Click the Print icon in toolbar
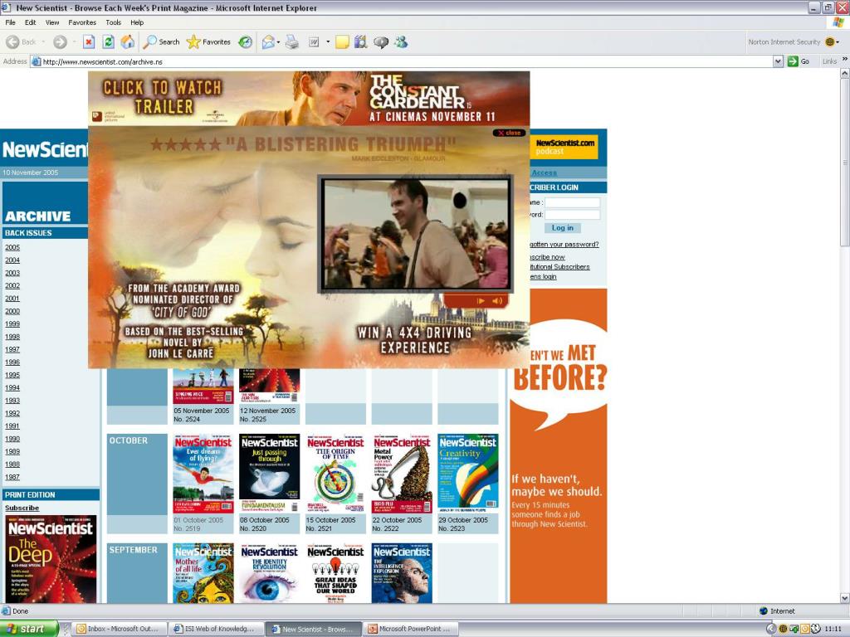The image size is (850, 637). (x=291, y=41)
